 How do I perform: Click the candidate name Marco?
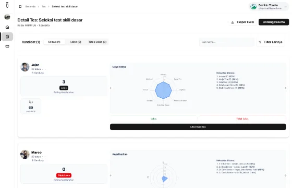point(36,152)
